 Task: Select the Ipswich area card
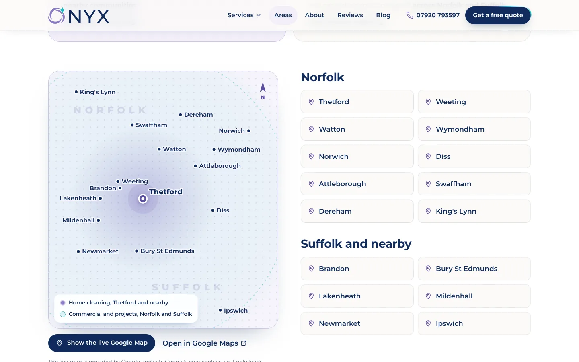click(474, 323)
